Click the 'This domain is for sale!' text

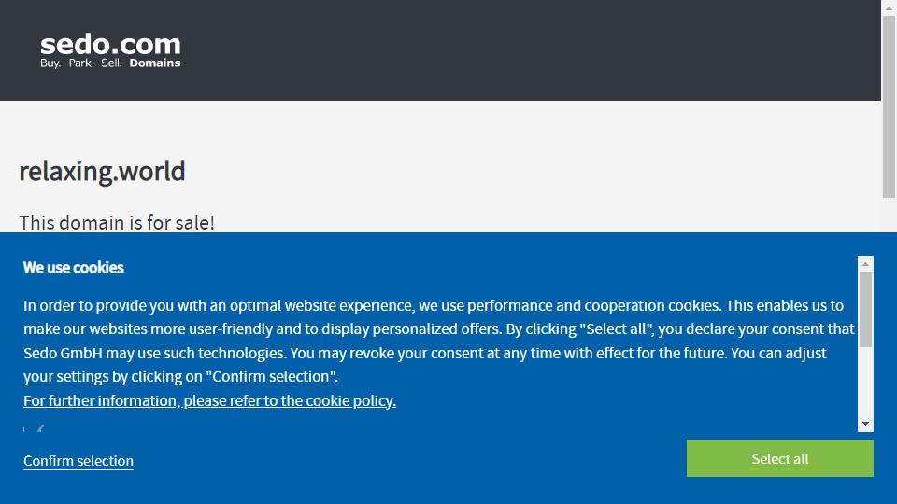click(117, 222)
